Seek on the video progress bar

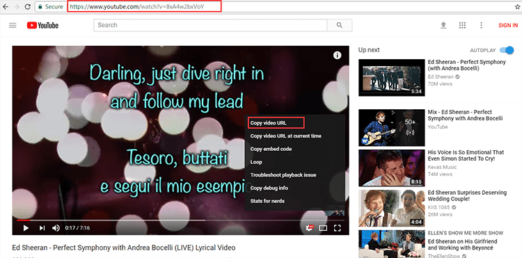[x=181, y=220]
